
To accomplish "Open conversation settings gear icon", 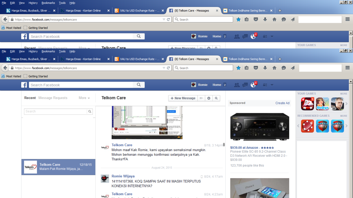I will 209,98.
